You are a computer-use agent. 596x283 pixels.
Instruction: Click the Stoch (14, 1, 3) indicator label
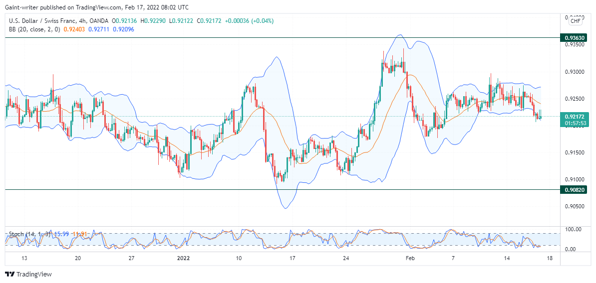tap(29, 234)
